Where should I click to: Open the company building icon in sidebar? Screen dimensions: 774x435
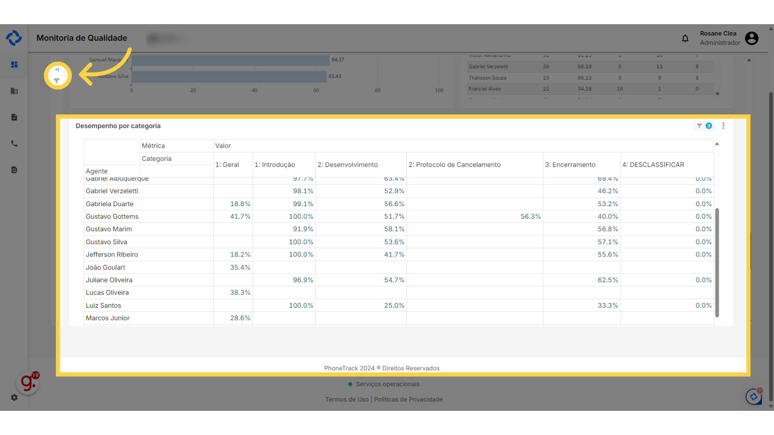click(14, 91)
